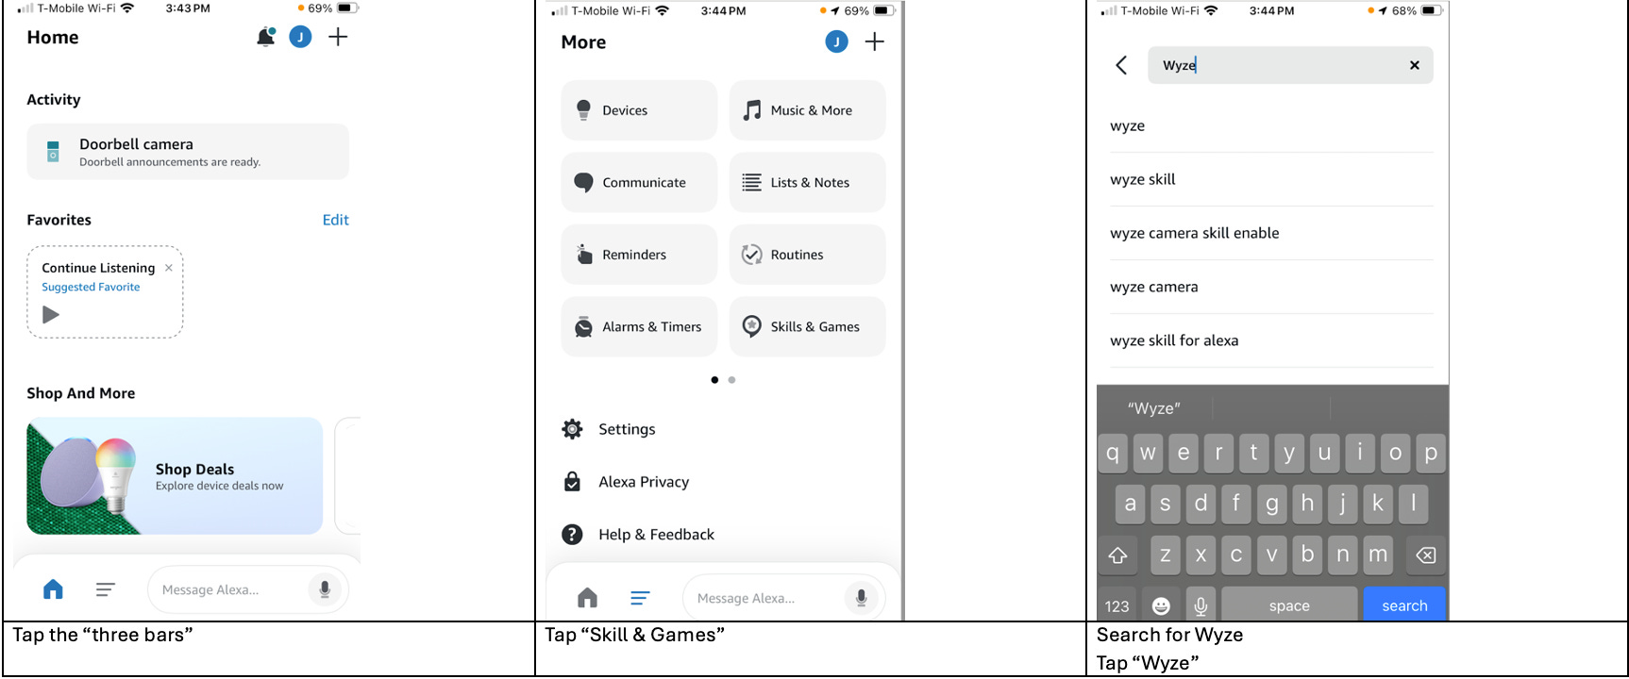Go back using the search screen arrow
Screen dimensions: 1629x679
(x=1121, y=65)
